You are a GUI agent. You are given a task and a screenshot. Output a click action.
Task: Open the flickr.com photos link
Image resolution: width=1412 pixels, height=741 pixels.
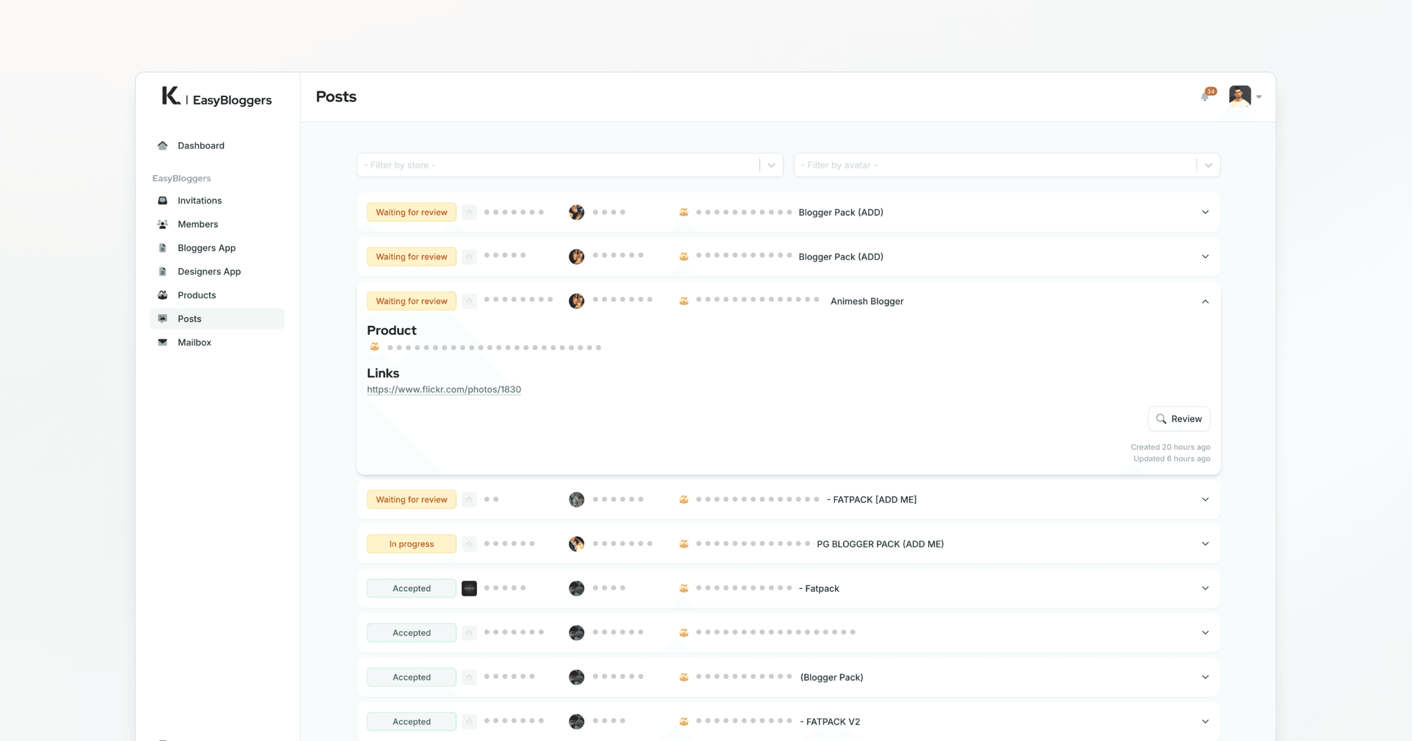(x=444, y=390)
